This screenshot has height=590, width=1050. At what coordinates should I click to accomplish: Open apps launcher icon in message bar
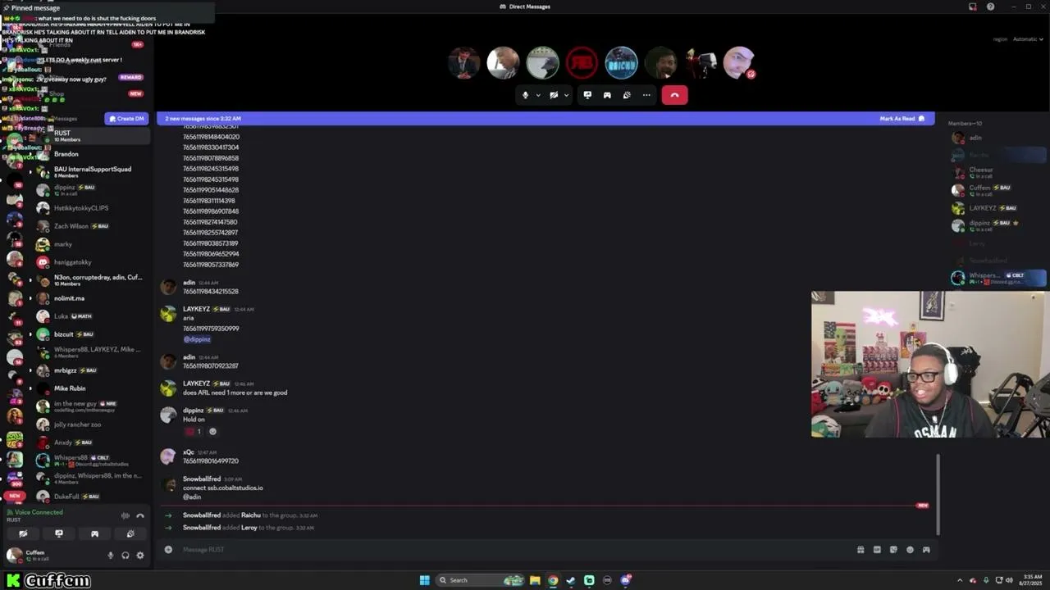[926, 550]
